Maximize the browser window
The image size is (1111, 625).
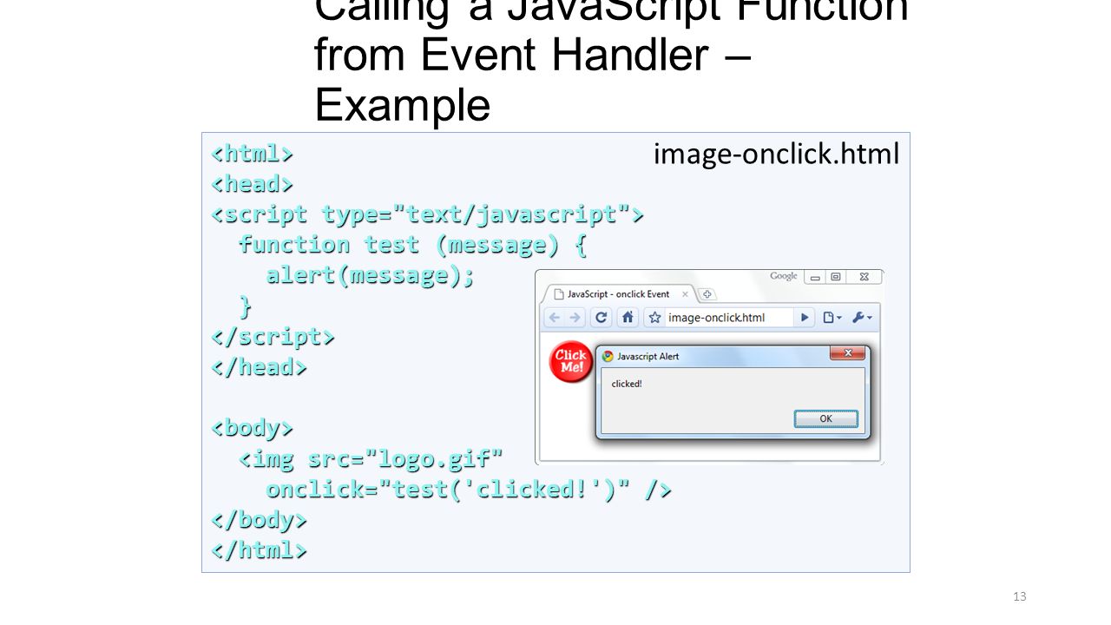pyautogui.click(x=835, y=277)
